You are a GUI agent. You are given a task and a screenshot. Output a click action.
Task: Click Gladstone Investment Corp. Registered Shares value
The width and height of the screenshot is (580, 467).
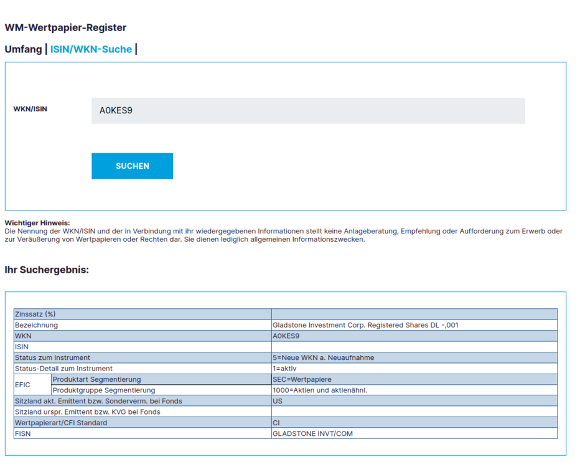tap(365, 325)
